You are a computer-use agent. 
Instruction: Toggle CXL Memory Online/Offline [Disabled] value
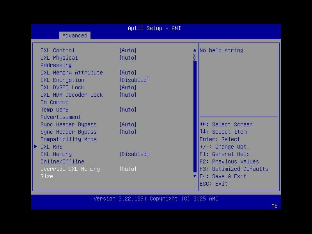134,154
